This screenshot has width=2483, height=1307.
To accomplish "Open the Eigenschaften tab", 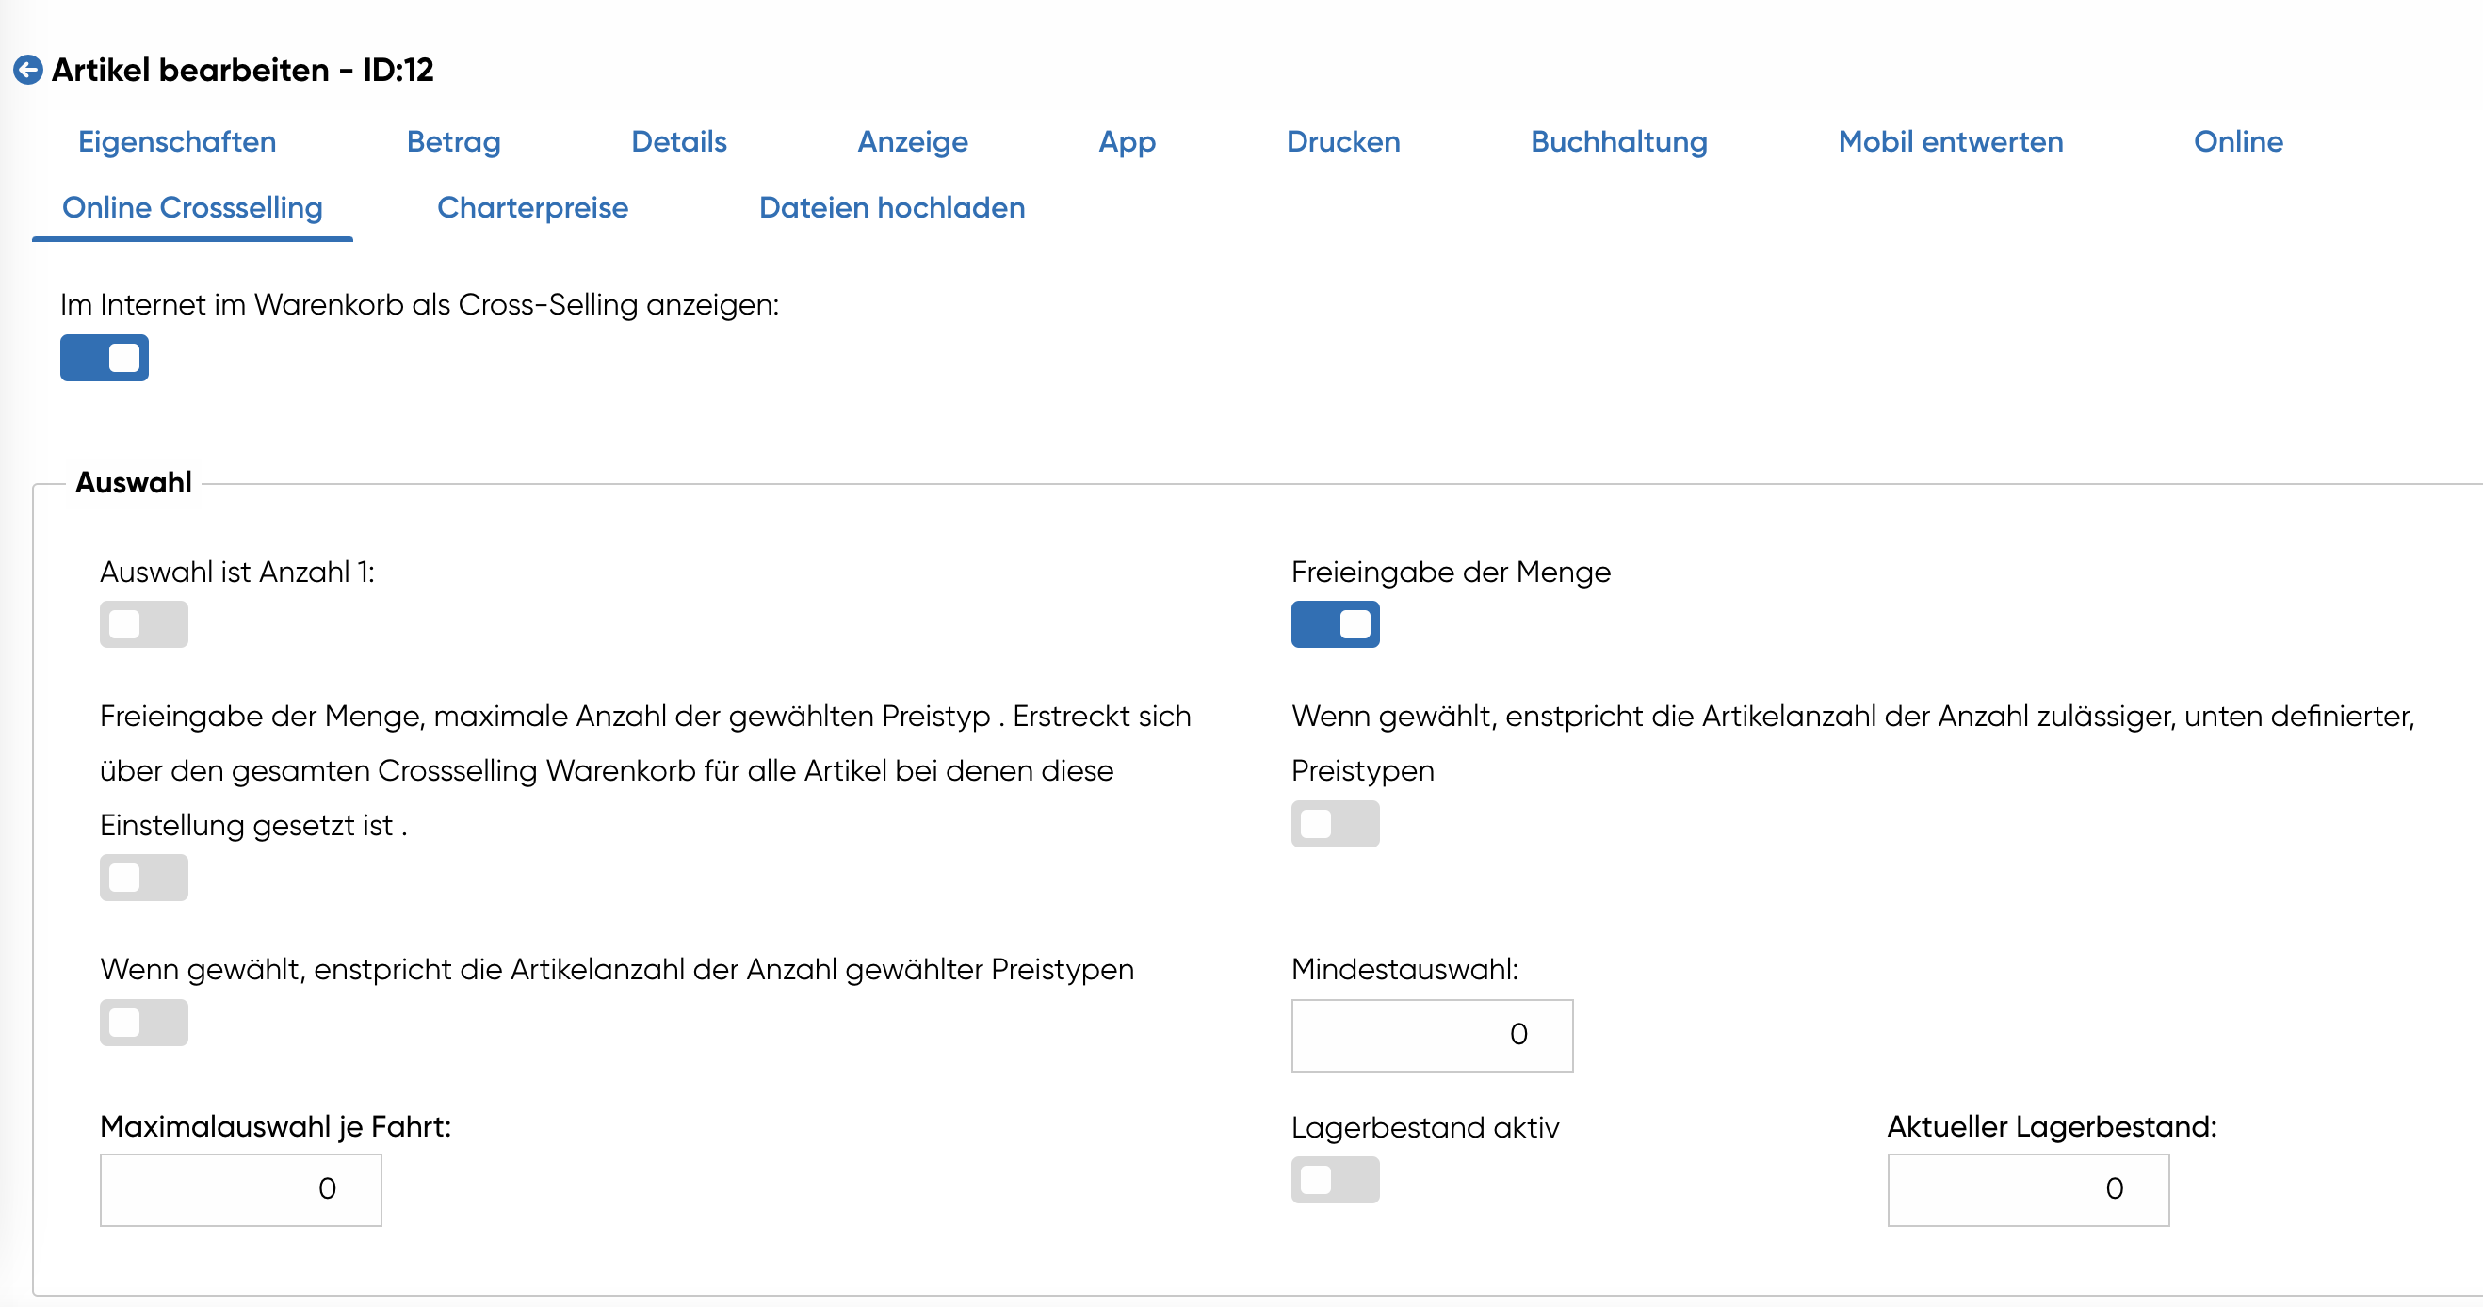I will pyautogui.click(x=177, y=141).
